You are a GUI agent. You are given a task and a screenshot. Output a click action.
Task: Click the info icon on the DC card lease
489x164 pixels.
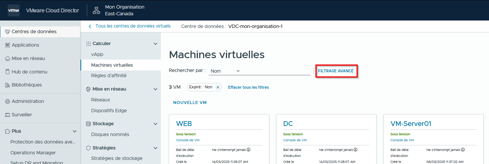pyautogui.click(x=356, y=149)
